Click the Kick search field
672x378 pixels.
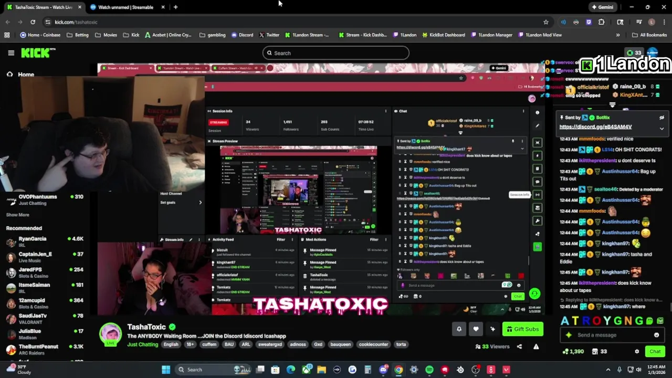(x=336, y=53)
